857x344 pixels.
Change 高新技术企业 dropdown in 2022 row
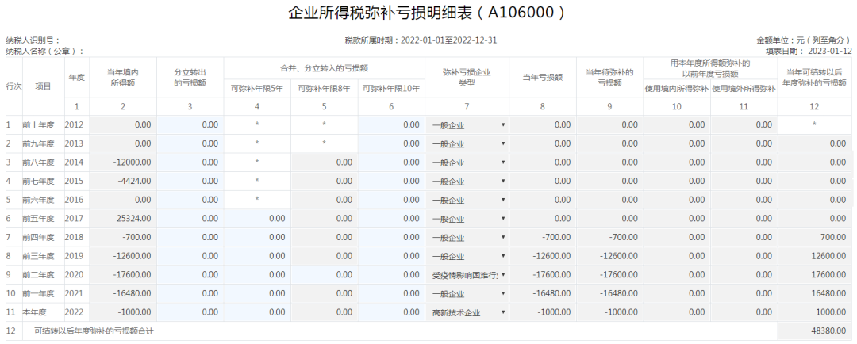(468, 312)
